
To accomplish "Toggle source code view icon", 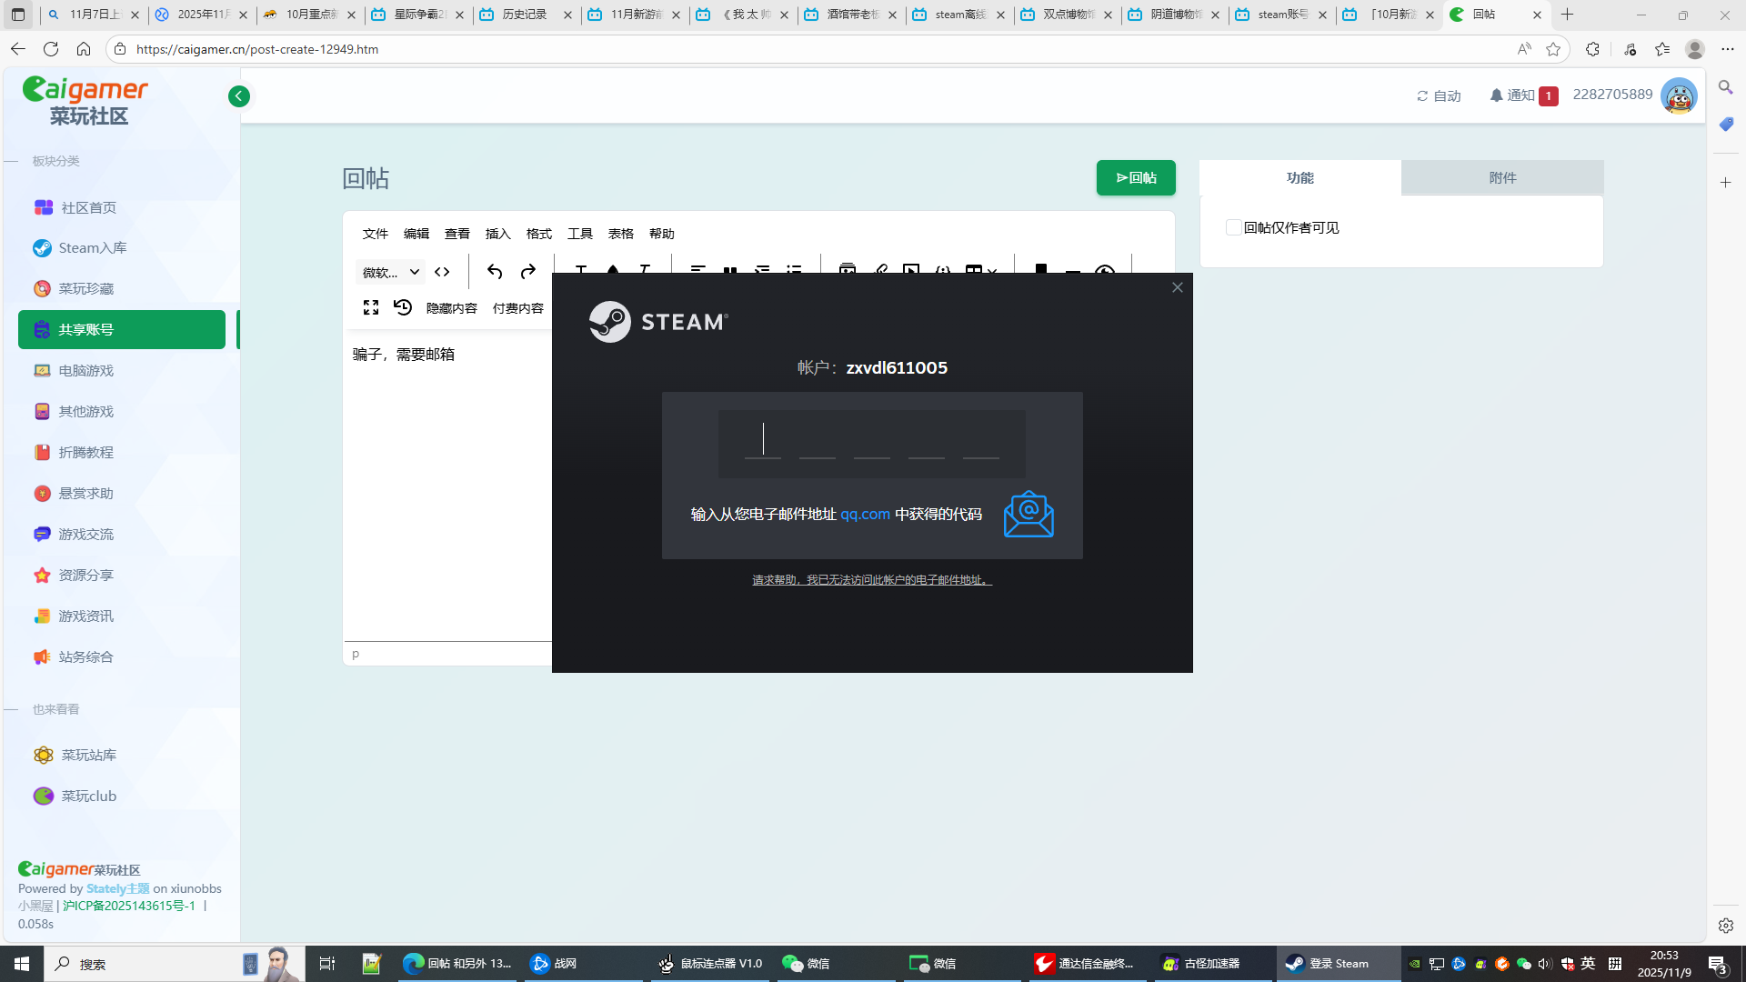I will click(x=442, y=272).
